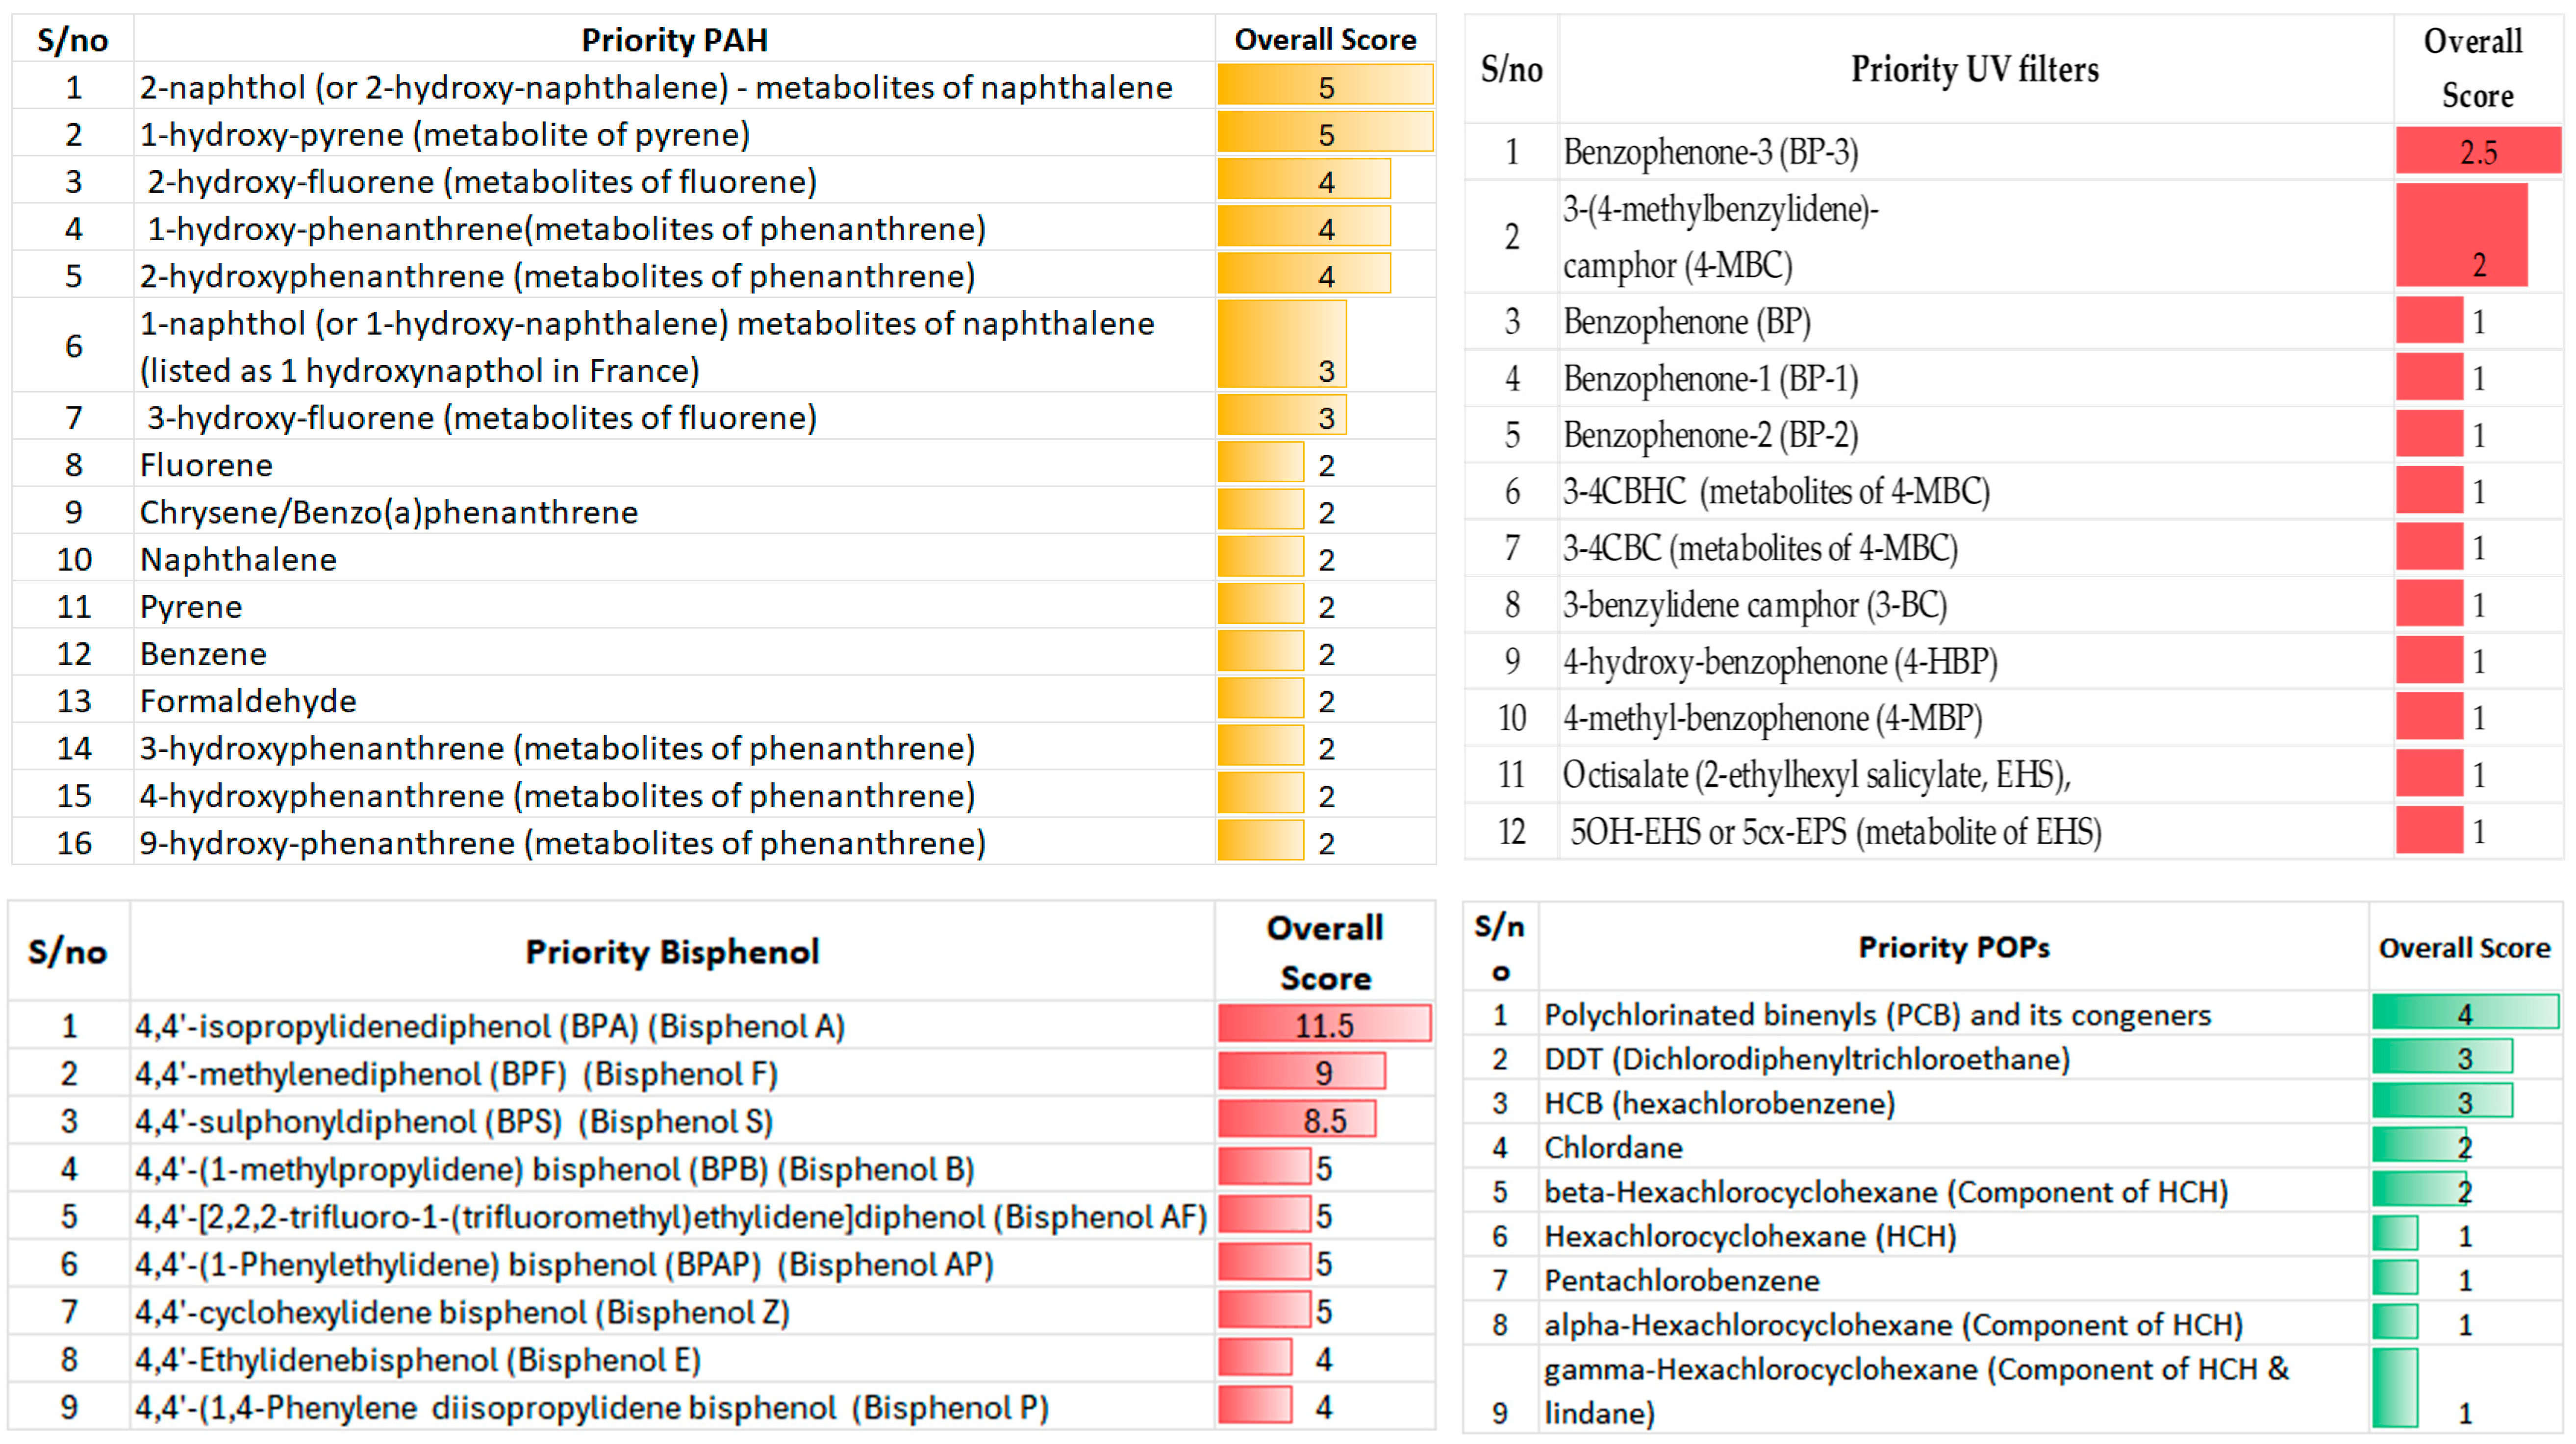This screenshot has height=1444, width=2576.
Task: Click the Octisalate (2-ethylhexyl salicylate) cell
Action: pos(1816,775)
